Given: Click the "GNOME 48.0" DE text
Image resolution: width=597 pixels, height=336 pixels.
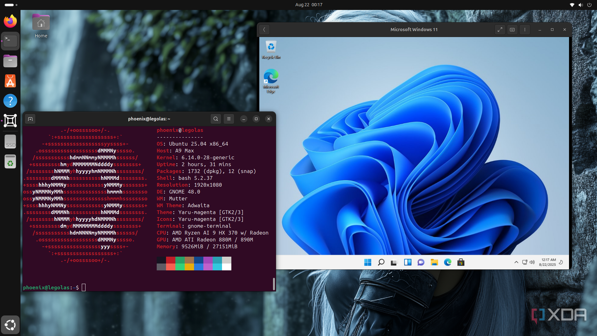Looking at the screenshot, I should pyautogui.click(x=185, y=192).
